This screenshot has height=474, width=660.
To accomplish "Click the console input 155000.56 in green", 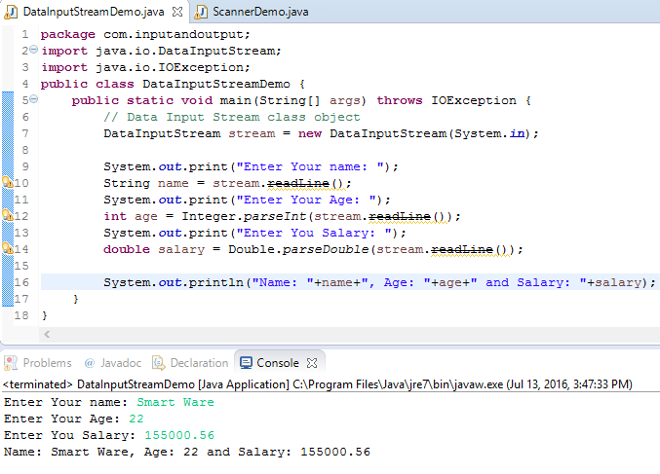I will tap(179, 435).
